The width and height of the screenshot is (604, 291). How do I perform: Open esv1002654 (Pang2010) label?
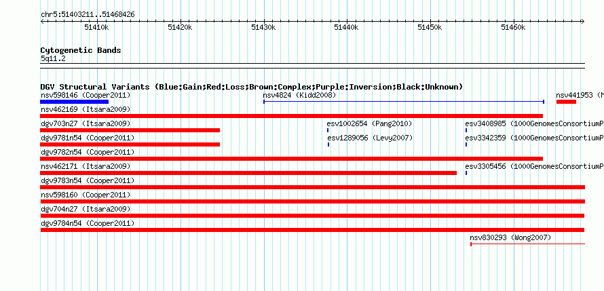pyautogui.click(x=369, y=123)
